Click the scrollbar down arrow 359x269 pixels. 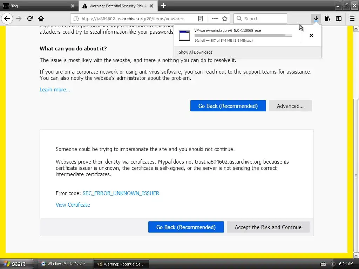pyautogui.click(x=356, y=255)
